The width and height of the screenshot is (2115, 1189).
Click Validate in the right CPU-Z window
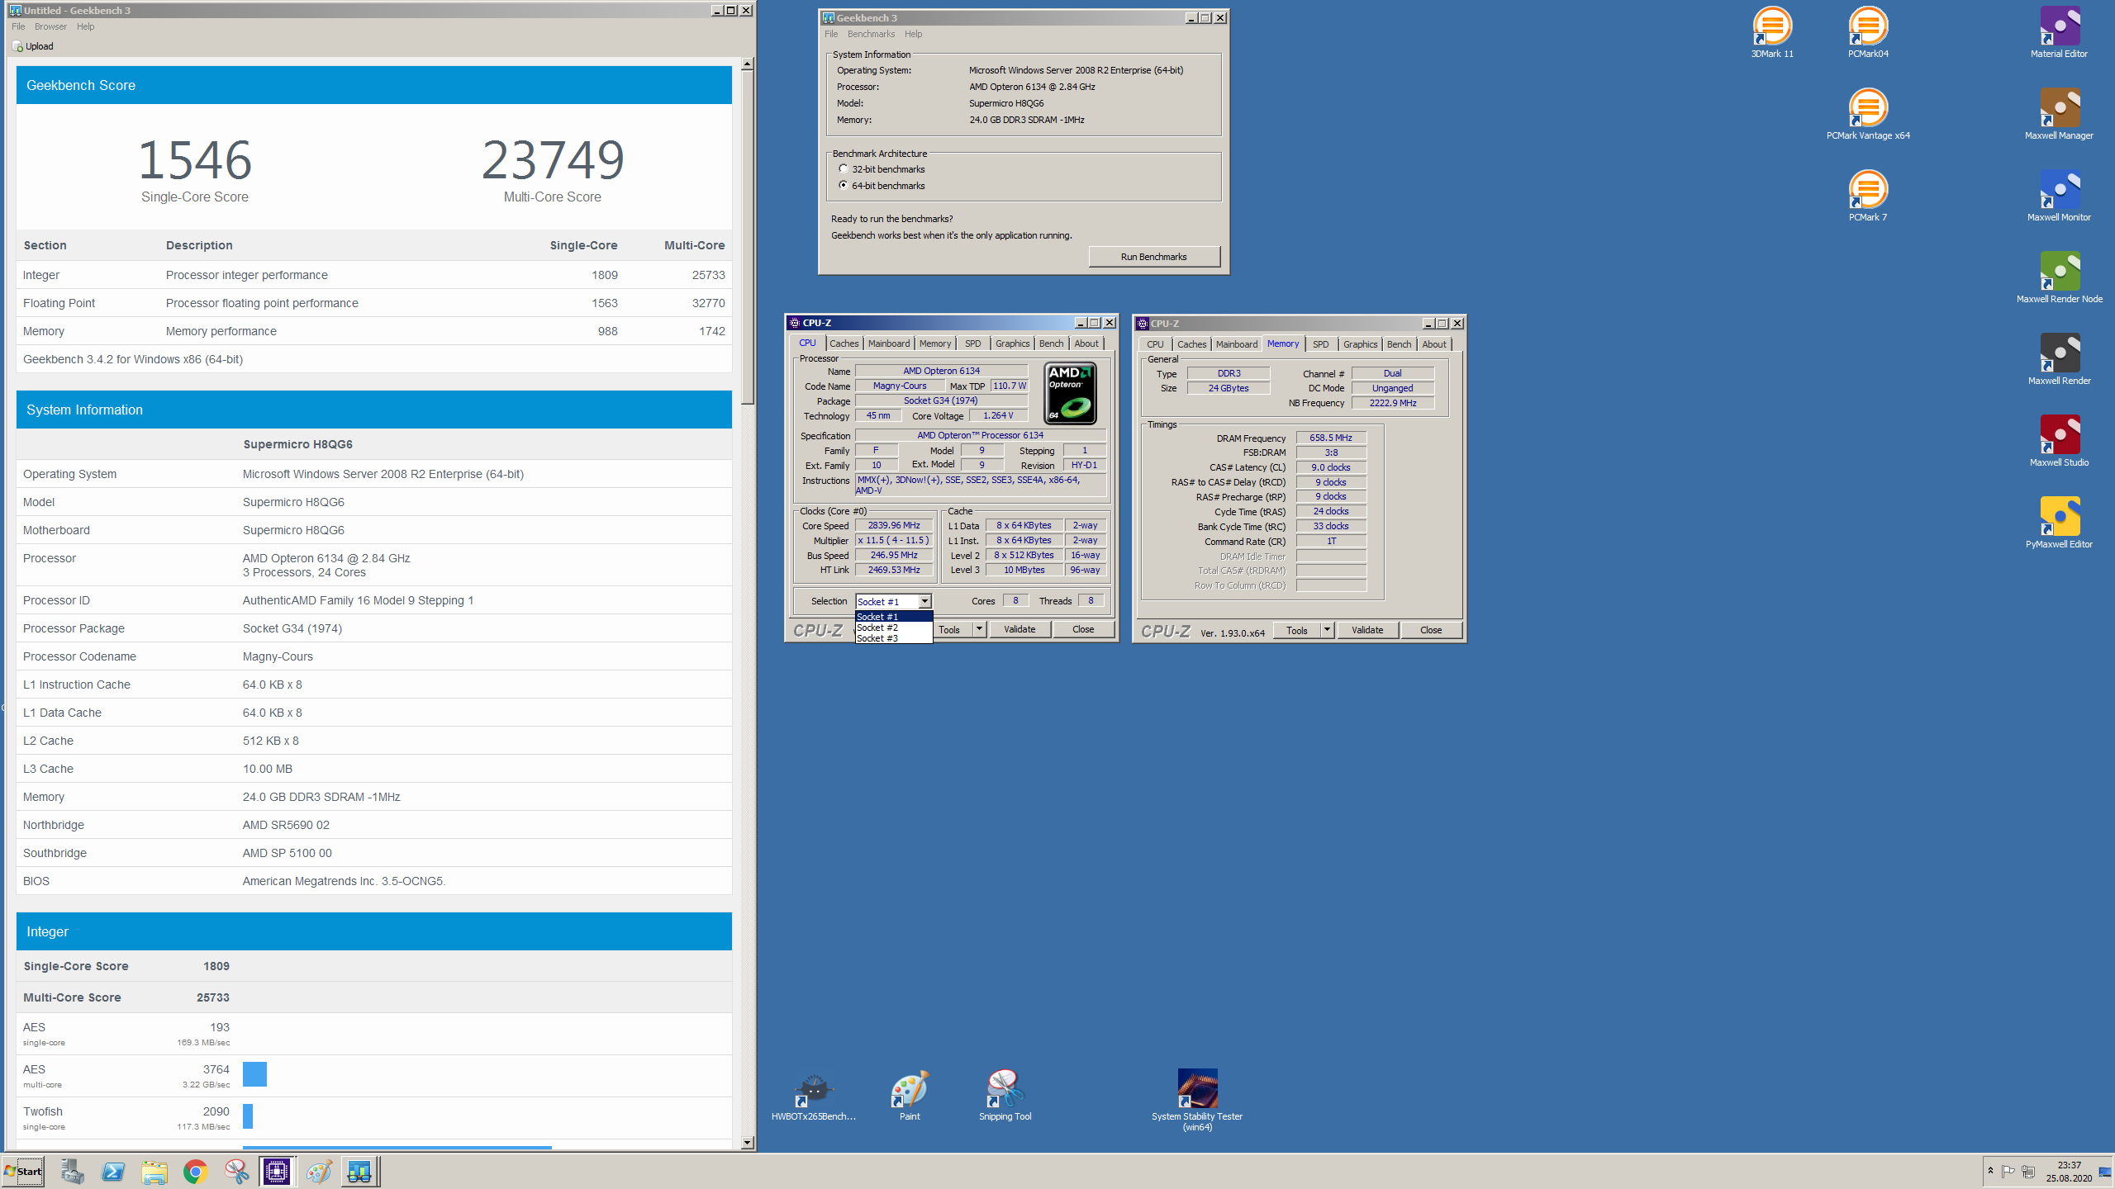[x=1366, y=630]
